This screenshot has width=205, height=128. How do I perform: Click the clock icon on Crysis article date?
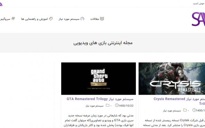click(195, 110)
